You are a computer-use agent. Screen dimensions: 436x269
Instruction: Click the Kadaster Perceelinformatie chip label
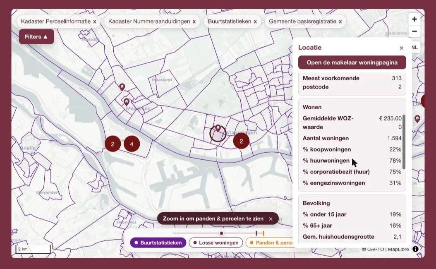(55, 22)
